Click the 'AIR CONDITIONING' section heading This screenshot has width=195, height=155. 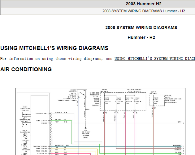pyautogui.click(x=26, y=69)
